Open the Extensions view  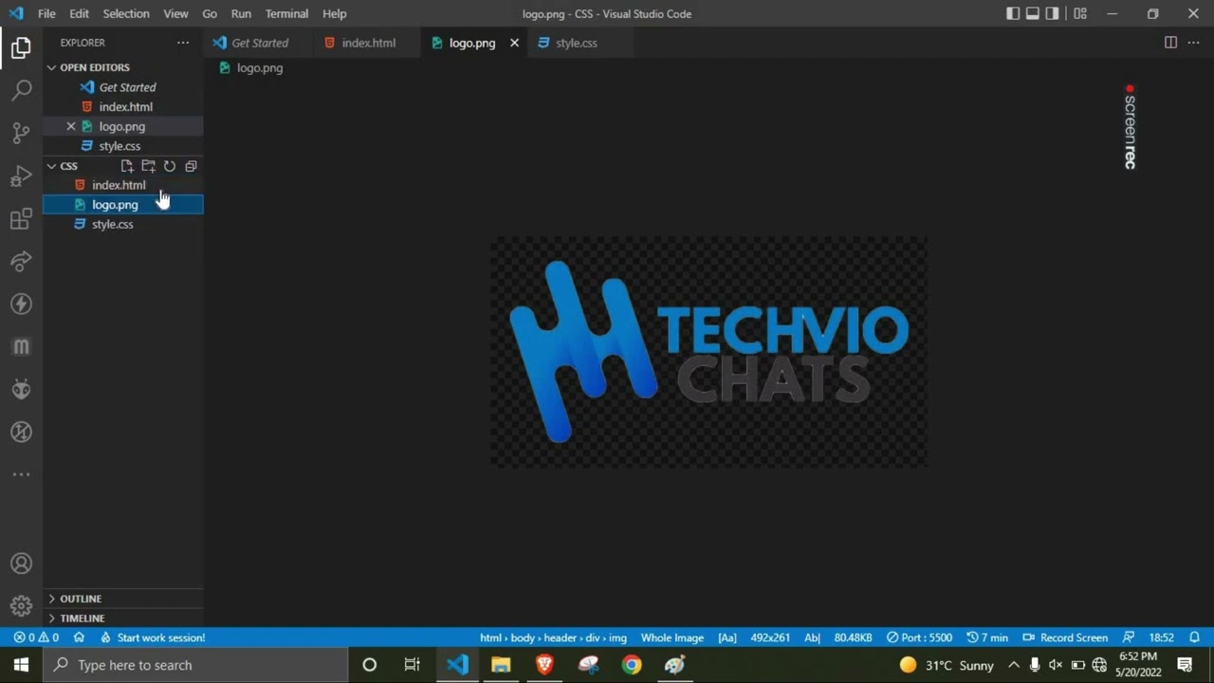pyautogui.click(x=21, y=219)
